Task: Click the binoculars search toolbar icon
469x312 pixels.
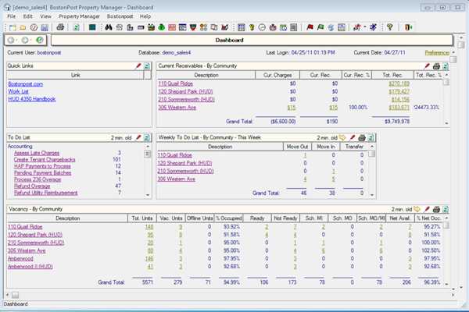Action: pos(109,27)
